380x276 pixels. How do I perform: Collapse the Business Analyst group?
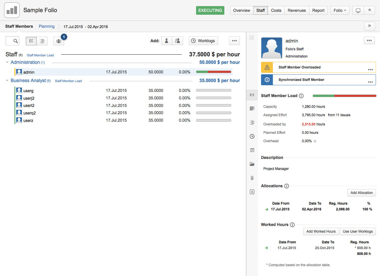pyautogui.click(x=7, y=81)
